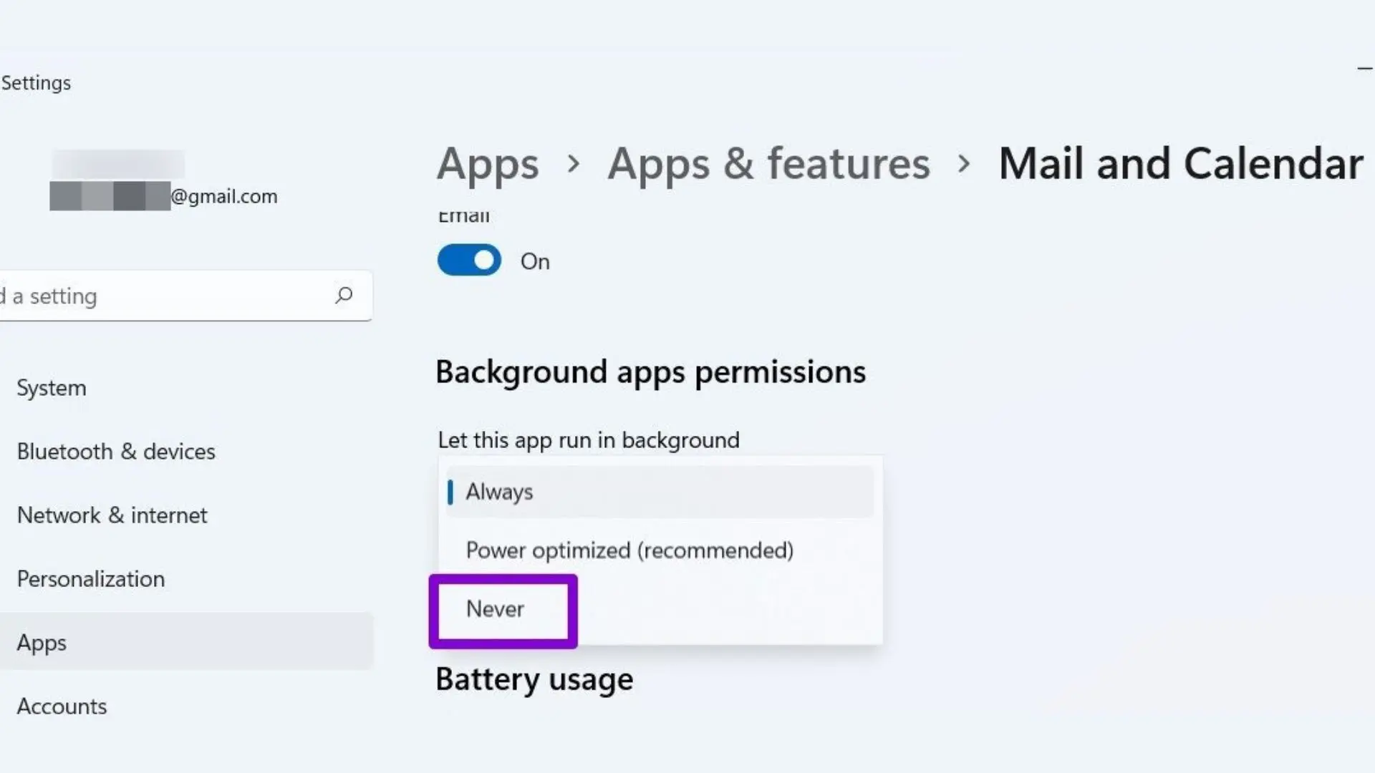This screenshot has height=773, width=1375.
Task: Navigate back to Apps breadcrumb
Action: [488, 164]
